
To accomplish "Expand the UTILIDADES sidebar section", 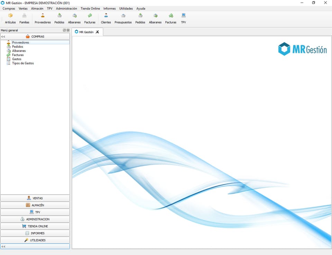I will click(x=35, y=240).
